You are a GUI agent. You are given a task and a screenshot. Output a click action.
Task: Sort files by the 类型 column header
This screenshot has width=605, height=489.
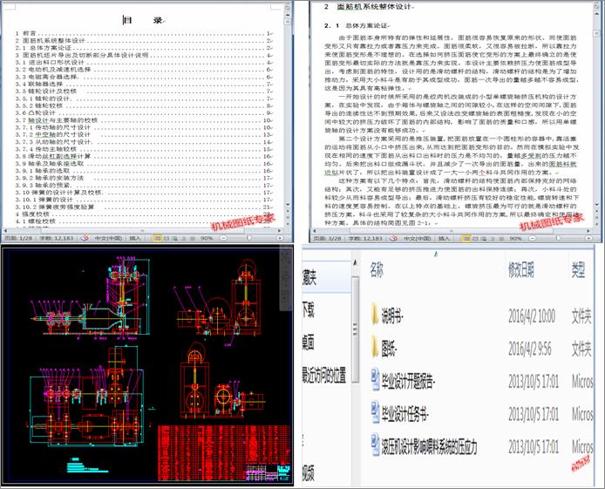578,270
